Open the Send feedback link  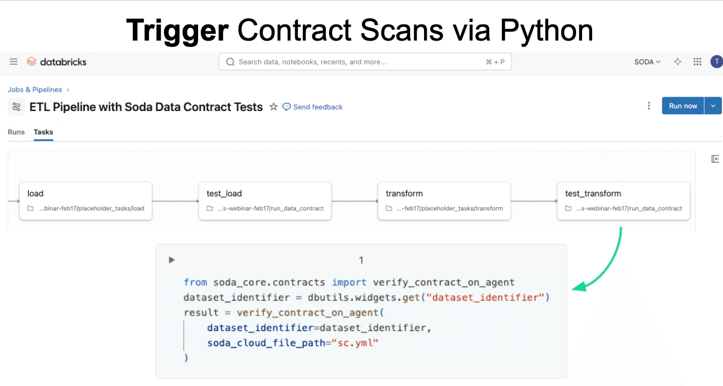[x=318, y=107]
